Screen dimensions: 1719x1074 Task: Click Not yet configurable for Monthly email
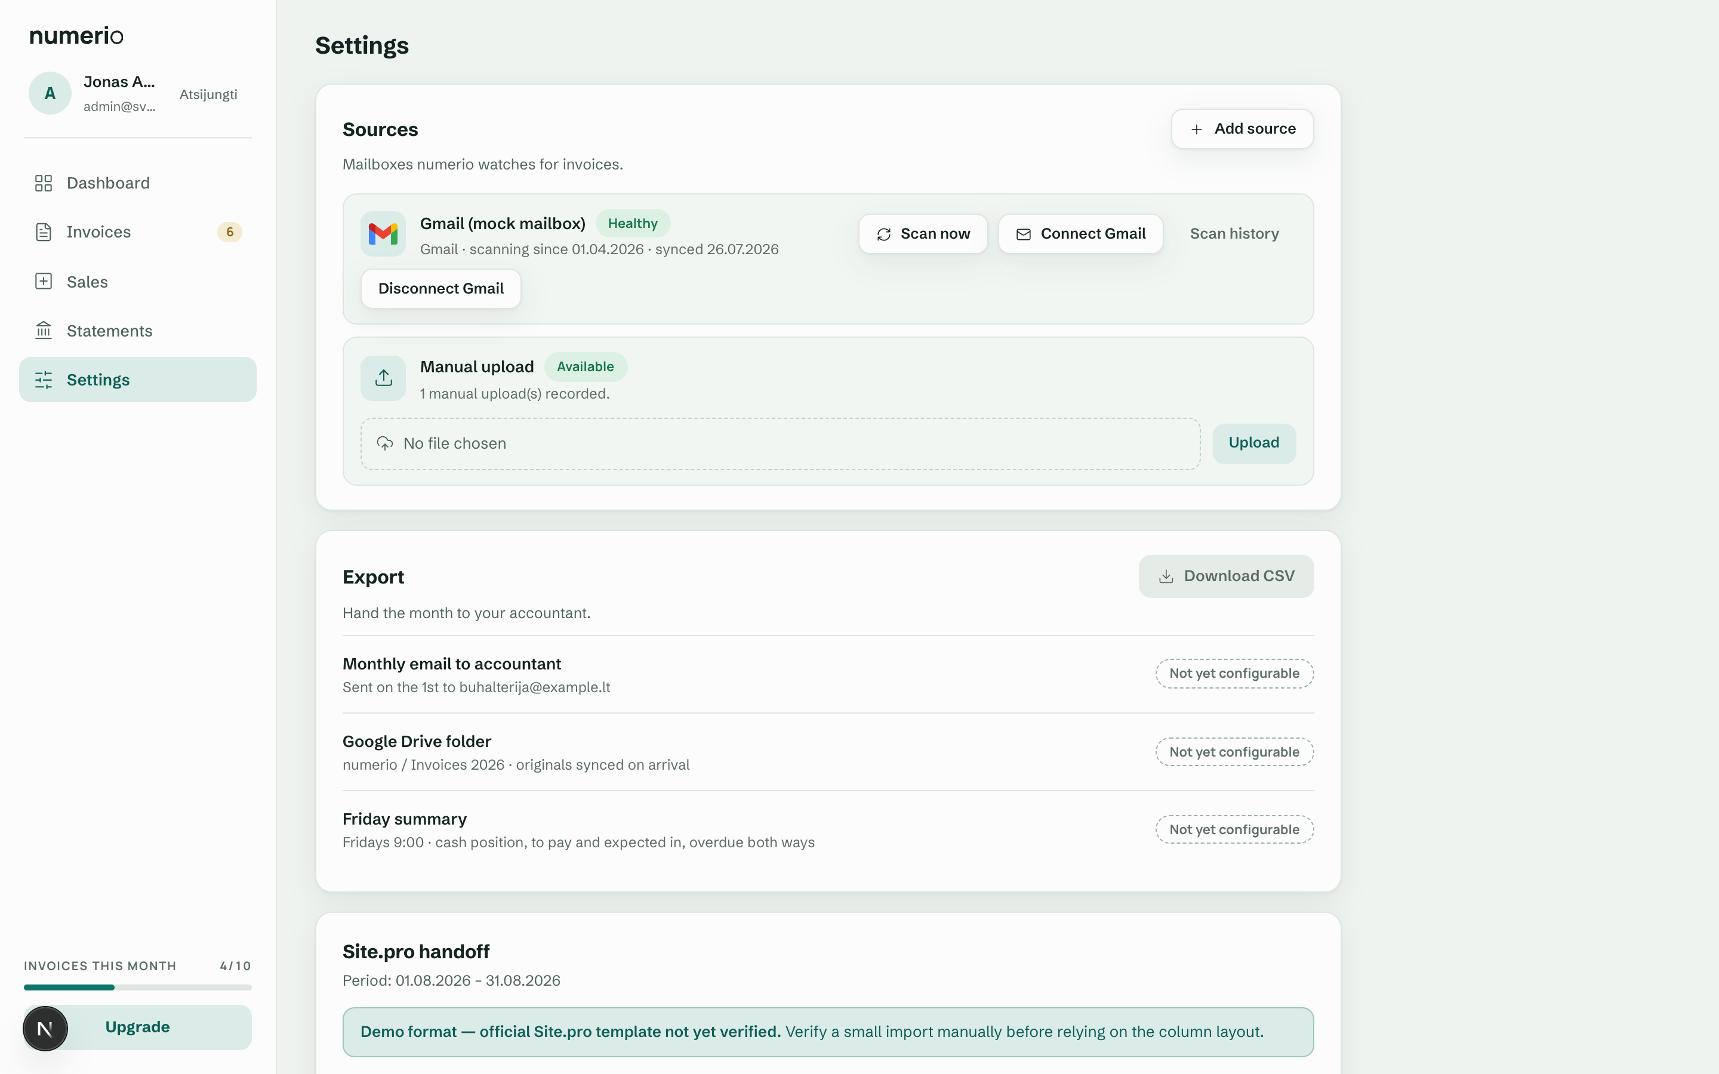[1234, 674]
